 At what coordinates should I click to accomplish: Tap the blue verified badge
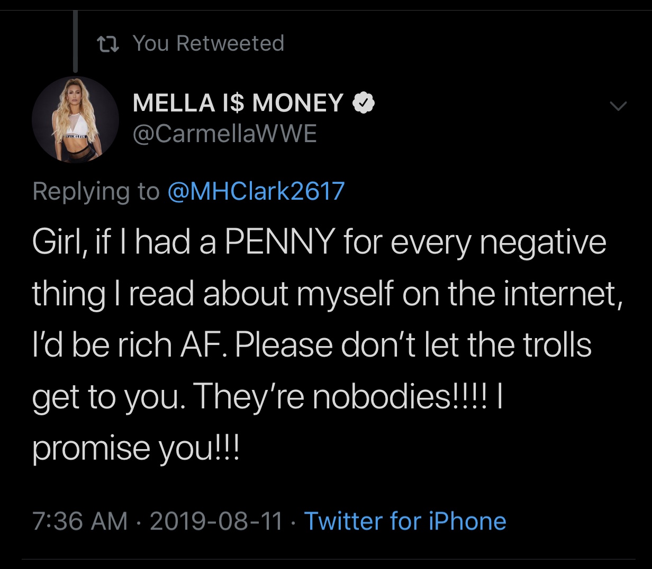[x=364, y=102]
